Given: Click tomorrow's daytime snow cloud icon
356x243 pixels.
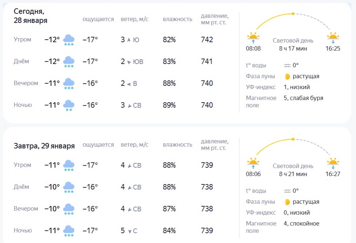Looking at the screenshot, I should pyautogui.click(x=69, y=187).
